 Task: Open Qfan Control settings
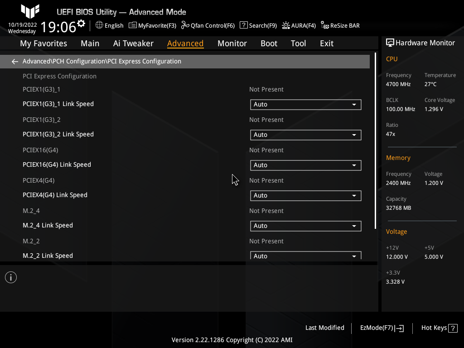point(208,25)
